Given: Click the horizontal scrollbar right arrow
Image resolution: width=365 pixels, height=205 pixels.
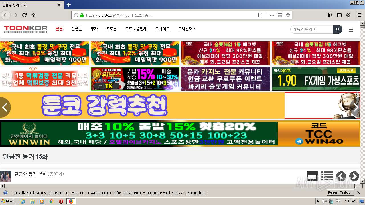Looking at the screenshot, I should (x=358, y=186).
